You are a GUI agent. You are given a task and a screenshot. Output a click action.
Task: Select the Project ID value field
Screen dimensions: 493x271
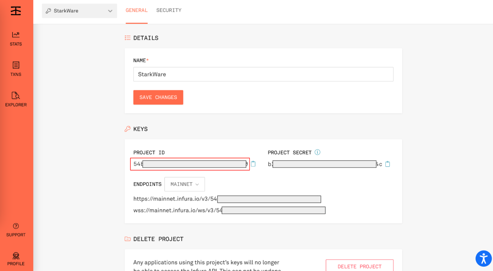[190, 164]
